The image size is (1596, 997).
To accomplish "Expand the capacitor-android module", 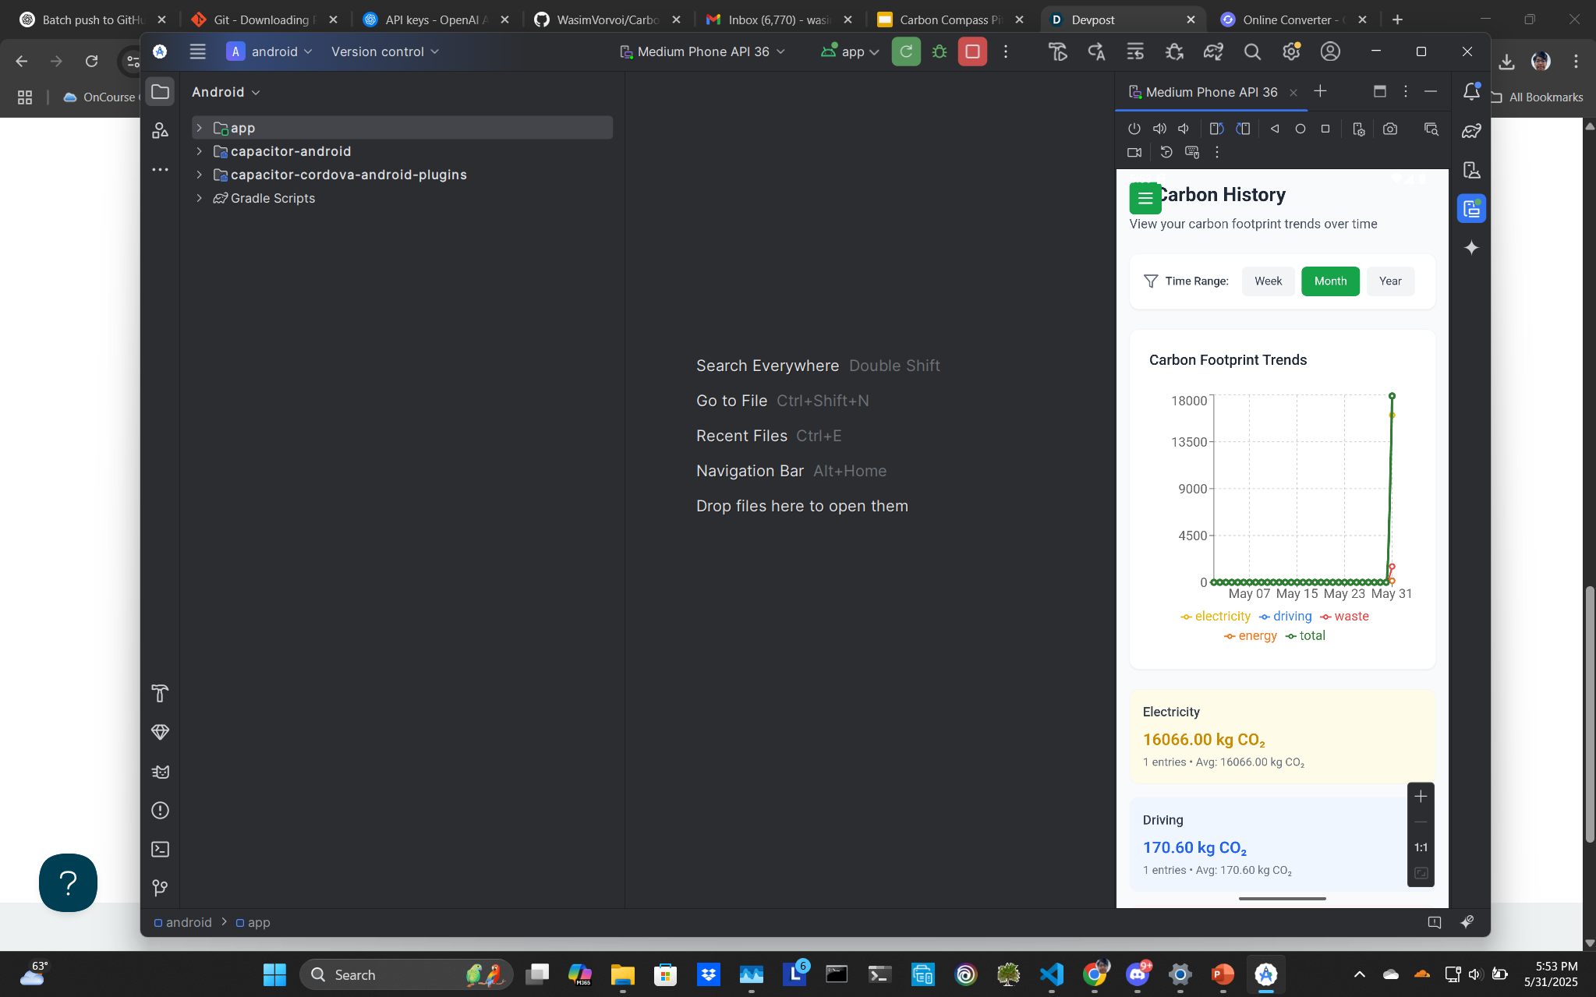I will tap(200, 151).
